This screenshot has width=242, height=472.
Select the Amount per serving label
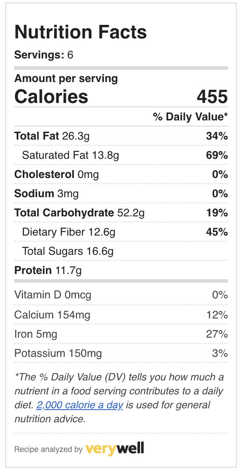(66, 79)
